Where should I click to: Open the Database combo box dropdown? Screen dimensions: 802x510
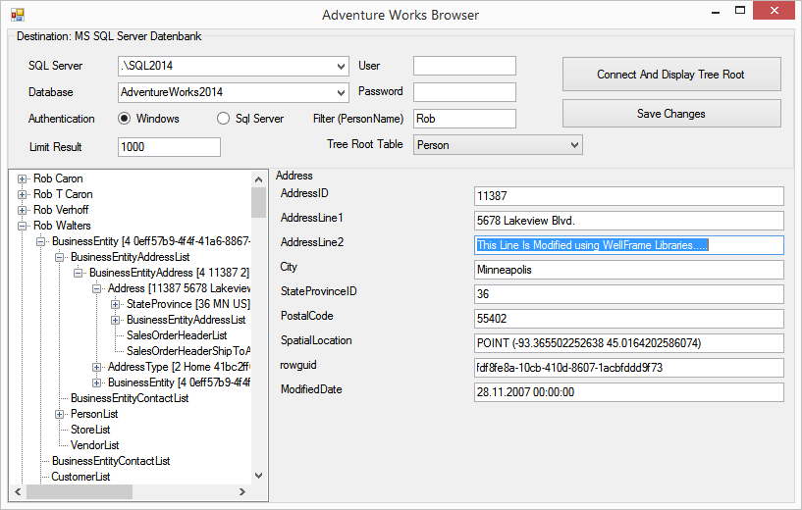pos(342,92)
